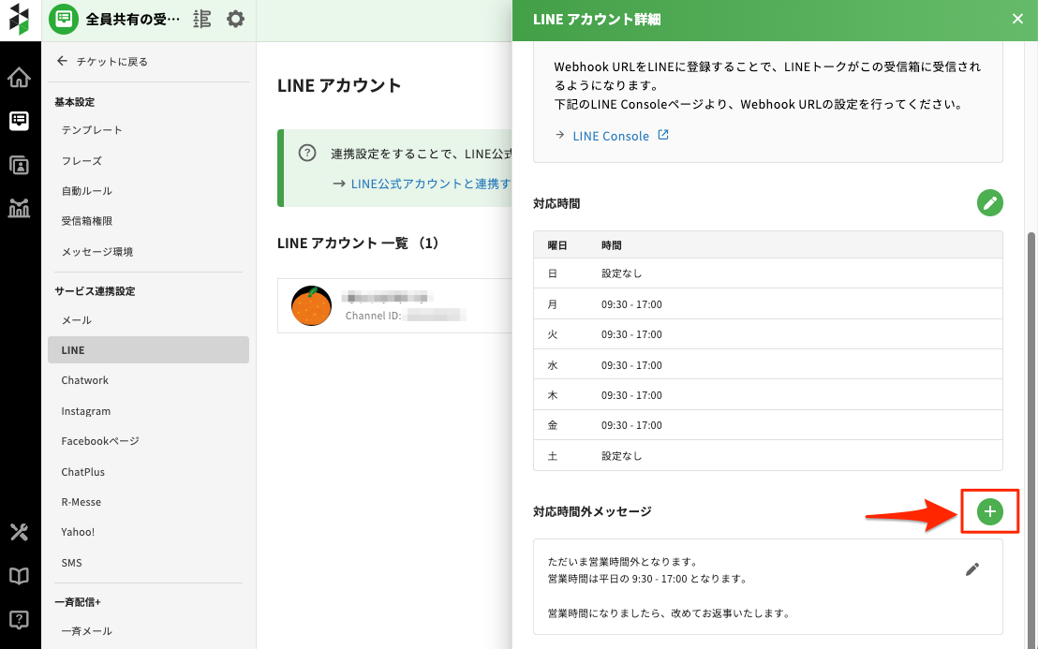Click 設定なし in the 日 row

[622, 273]
